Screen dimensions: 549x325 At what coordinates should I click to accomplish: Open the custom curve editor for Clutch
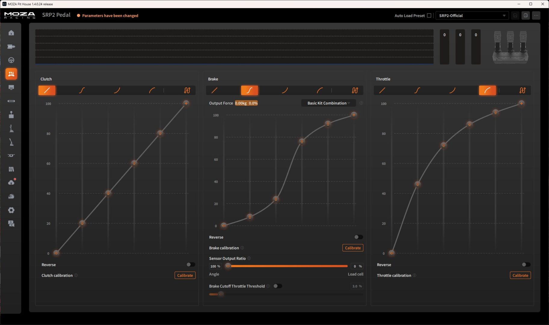click(x=187, y=90)
